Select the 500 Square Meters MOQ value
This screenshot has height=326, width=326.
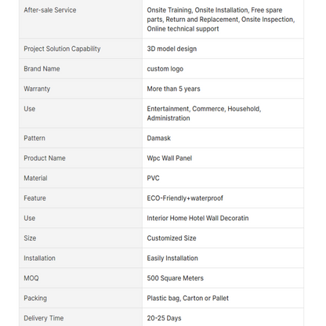(176, 278)
